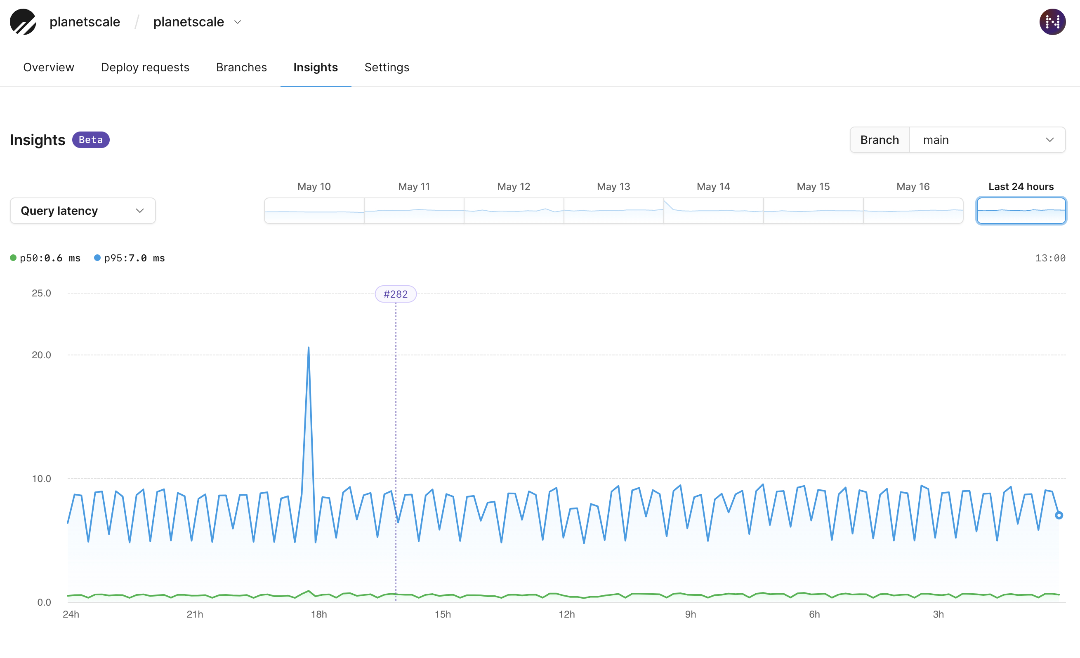
Task: Open the Settings tab
Action: point(387,67)
